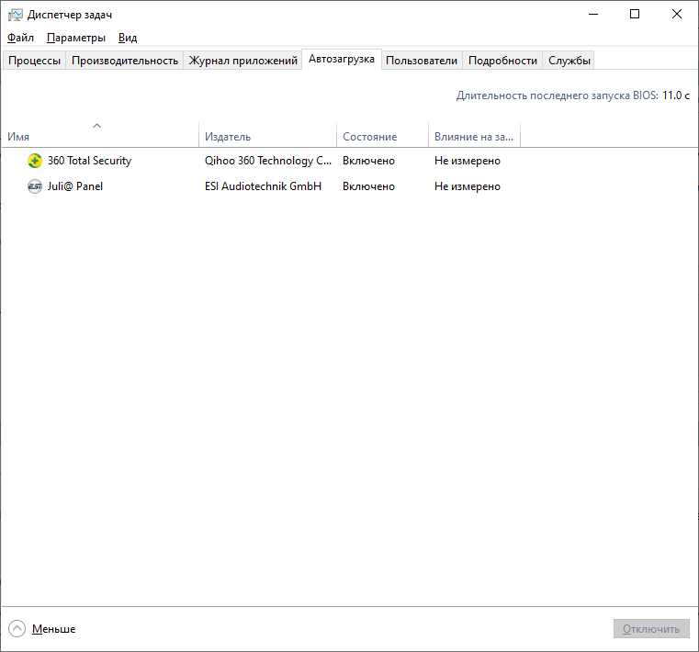Open the Параметры menu
This screenshot has width=699, height=652.
click(x=76, y=38)
